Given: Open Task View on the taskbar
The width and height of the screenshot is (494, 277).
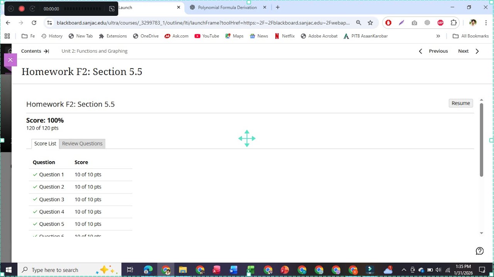Looking at the screenshot, I should 130,270.
